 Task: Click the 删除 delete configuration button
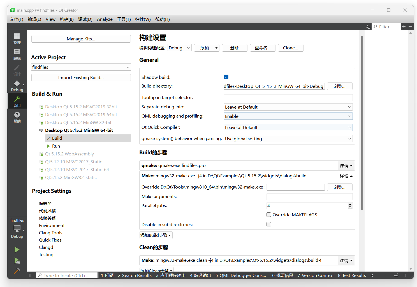235,48
